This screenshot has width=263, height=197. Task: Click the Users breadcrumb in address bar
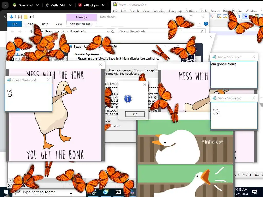pos(49,31)
